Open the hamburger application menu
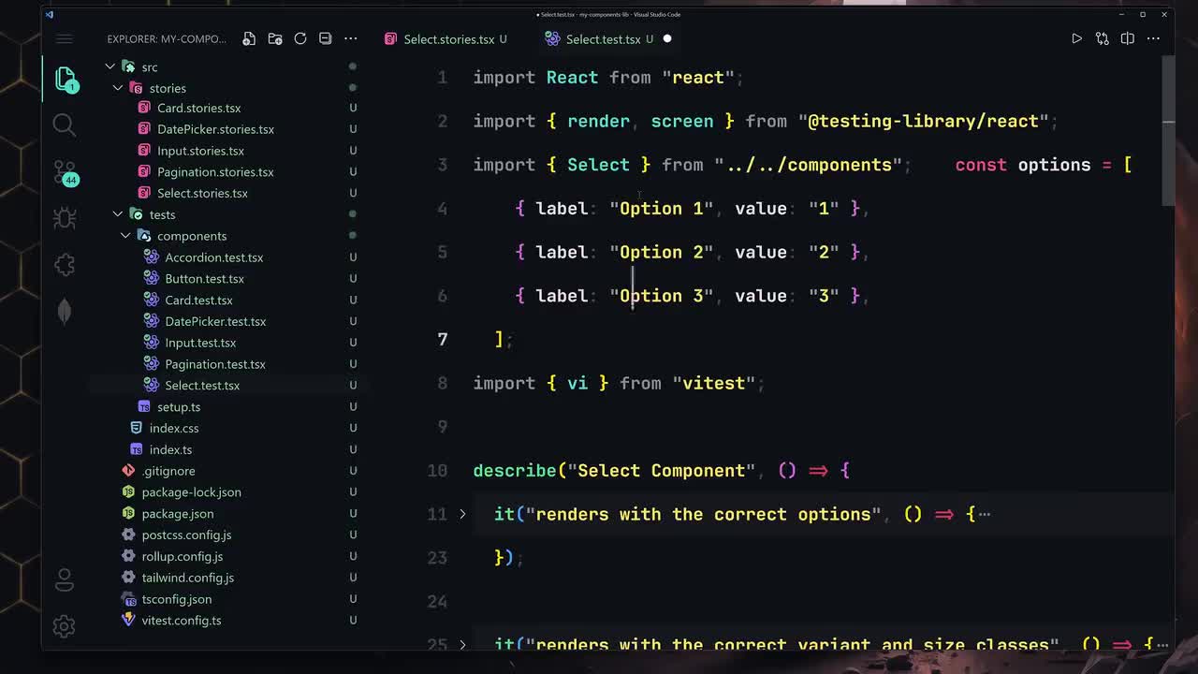This screenshot has height=674, width=1198. point(65,38)
